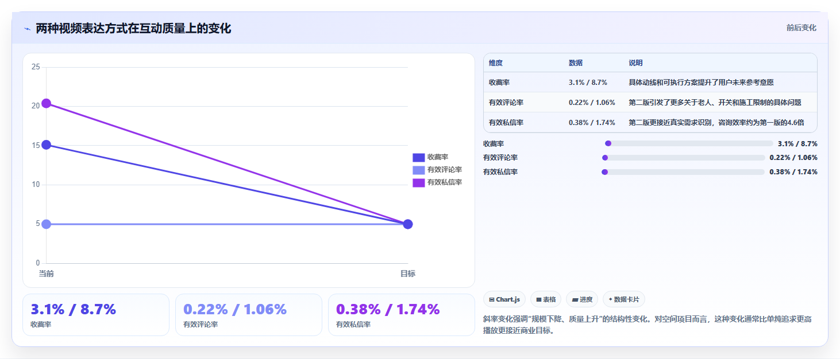
Task: Click the 收藏率 legend label
Action: point(438,157)
